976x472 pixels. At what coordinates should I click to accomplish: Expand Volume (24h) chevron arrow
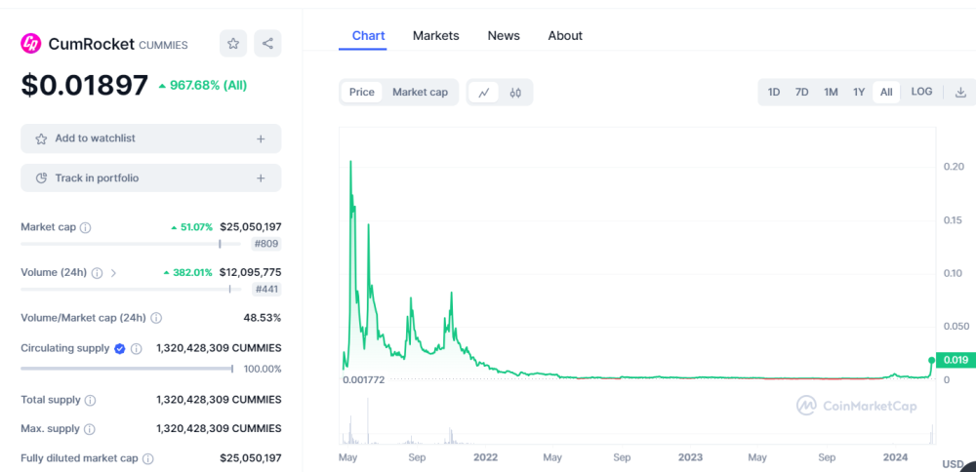coord(113,273)
